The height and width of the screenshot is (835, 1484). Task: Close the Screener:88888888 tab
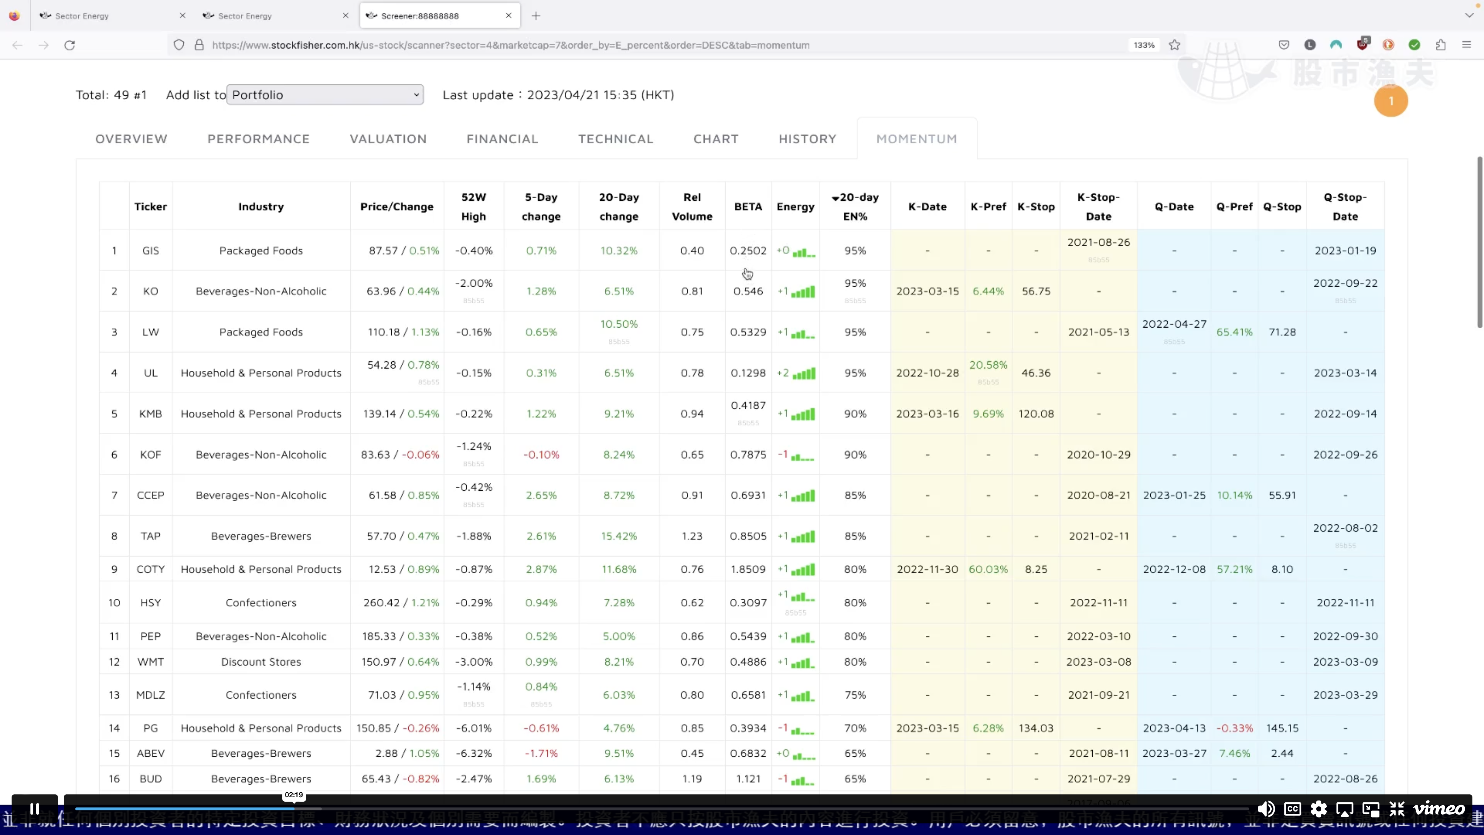[509, 16]
